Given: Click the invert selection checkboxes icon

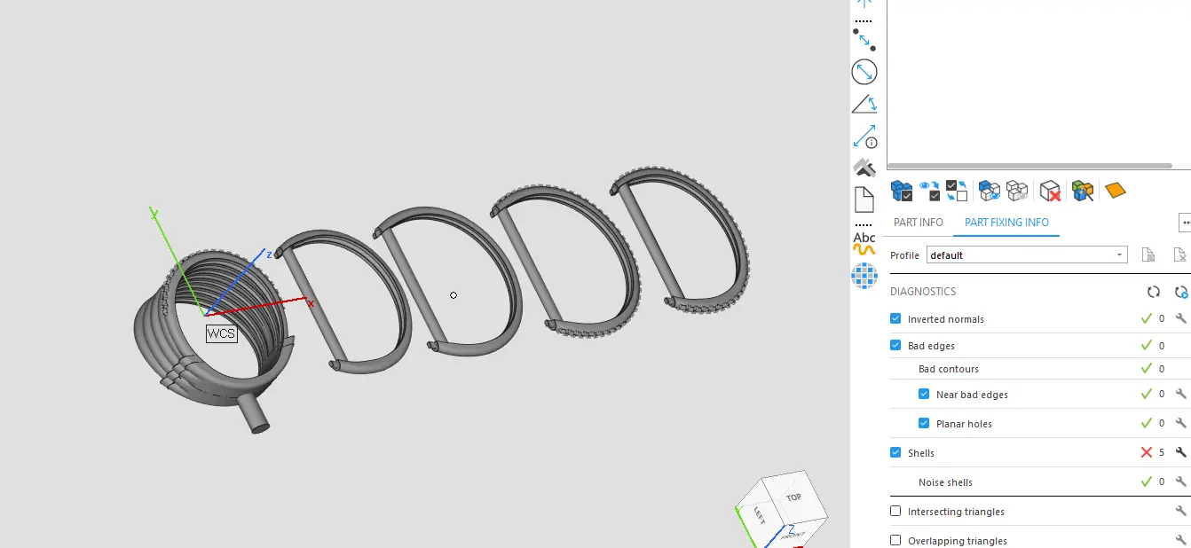Looking at the screenshot, I should pyautogui.click(x=957, y=191).
